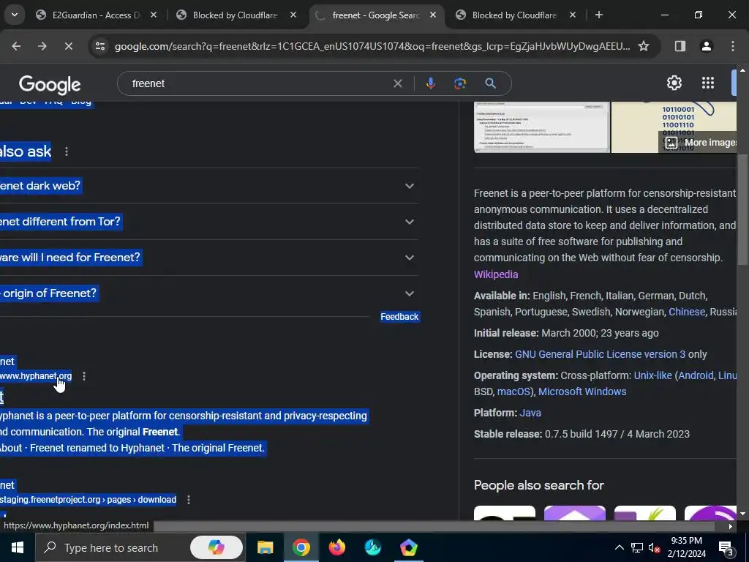Open the tab search dropdown arrow
Image resolution: width=749 pixels, height=562 pixels.
(x=15, y=15)
